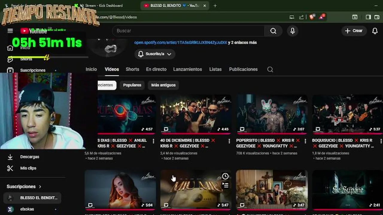Open elxokas subscription in sidebar
The height and width of the screenshot is (215, 383).
(x=32, y=209)
